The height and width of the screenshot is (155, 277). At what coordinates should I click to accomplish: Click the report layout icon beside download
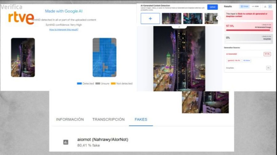pos(270,6)
